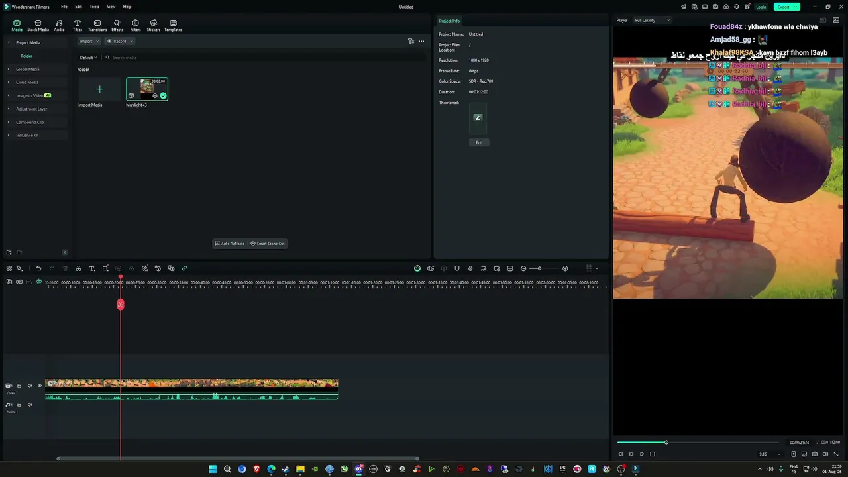Click the marker shield icon
The width and height of the screenshot is (848, 477).
[x=456, y=268]
